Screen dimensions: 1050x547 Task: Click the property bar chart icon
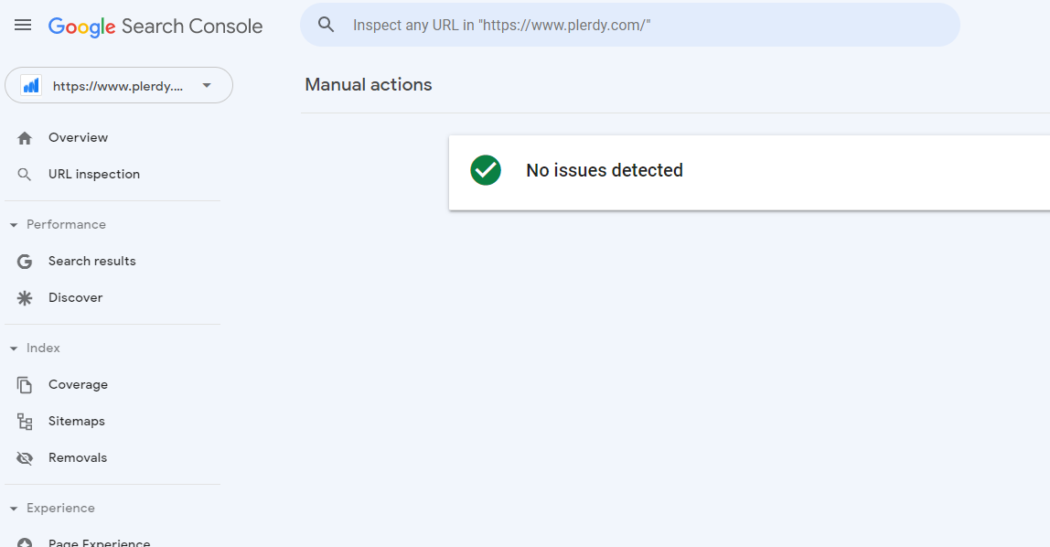29,85
